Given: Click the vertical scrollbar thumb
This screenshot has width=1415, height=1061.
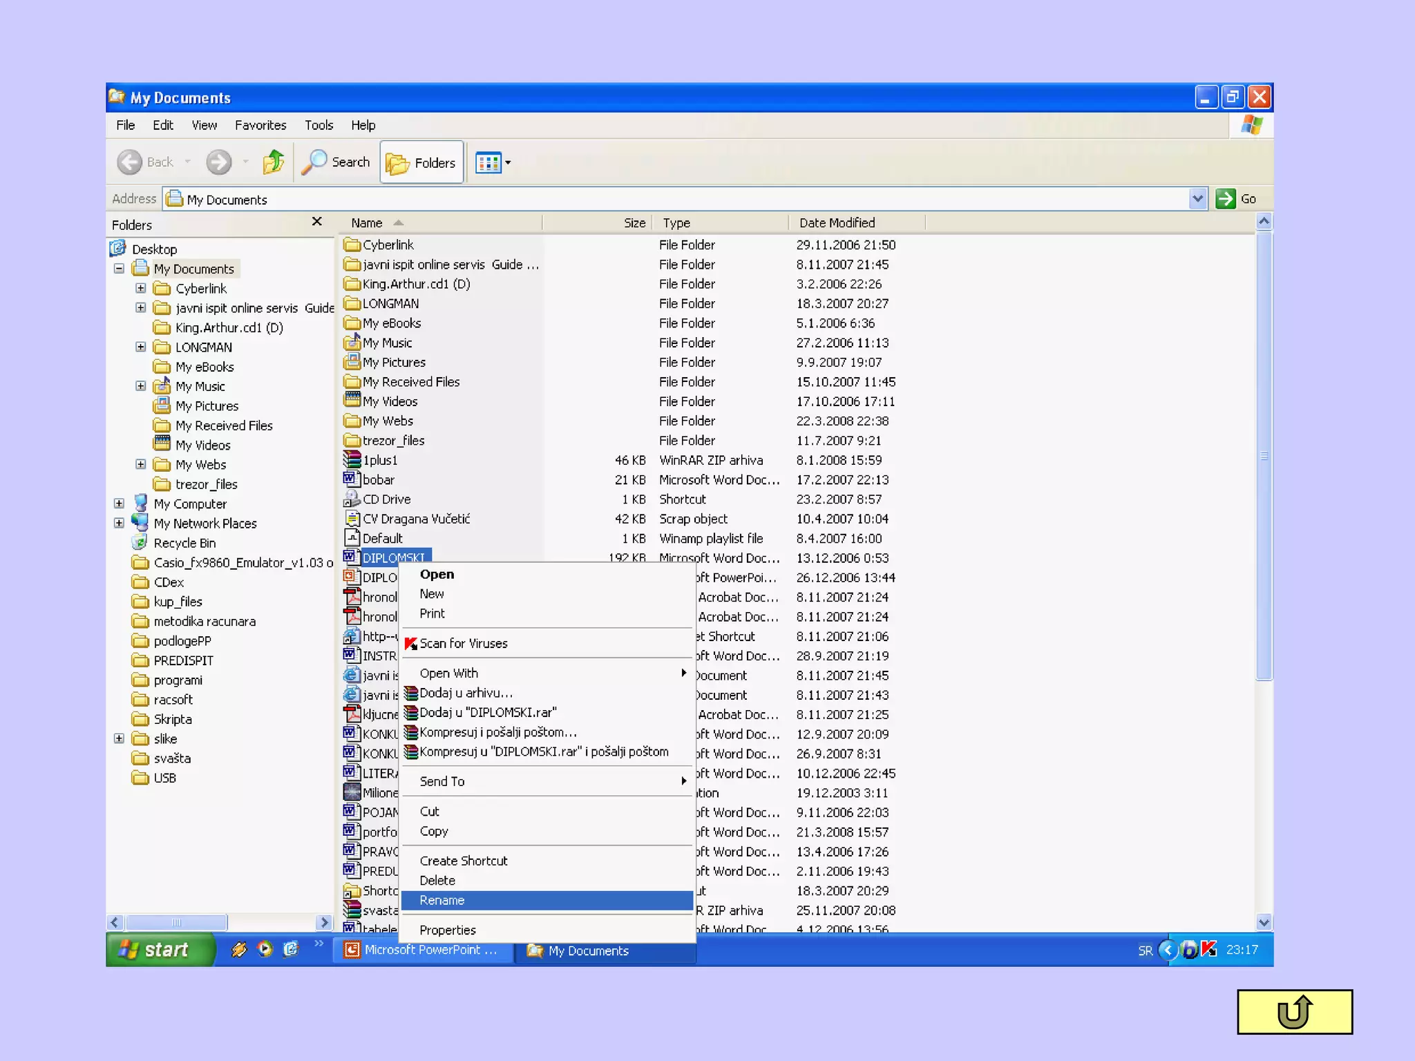Looking at the screenshot, I should (x=1264, y=456).
